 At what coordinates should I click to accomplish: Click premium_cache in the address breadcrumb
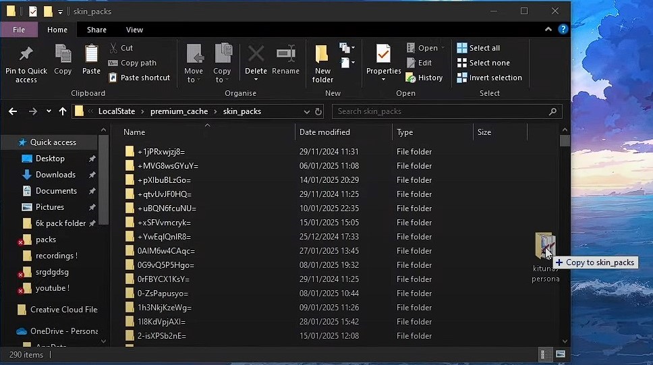click(x=179, y=111)
